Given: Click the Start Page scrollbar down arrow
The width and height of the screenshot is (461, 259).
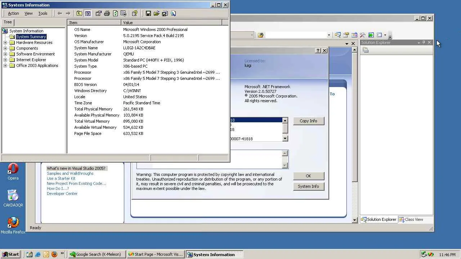Looking at the screenshot, I should tap(354, 220).
